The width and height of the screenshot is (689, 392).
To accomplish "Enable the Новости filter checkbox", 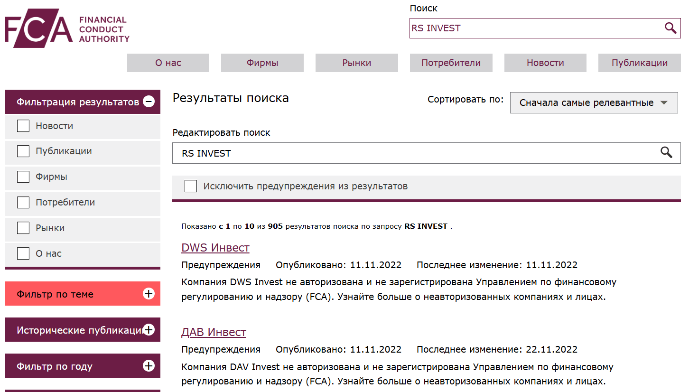I will [23, 125].
